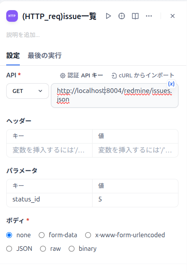The width and height of the screenshot is (187, 273).
Task: Open the GET method dropdown
Action: pyautogui.click(x=28, y=91)
